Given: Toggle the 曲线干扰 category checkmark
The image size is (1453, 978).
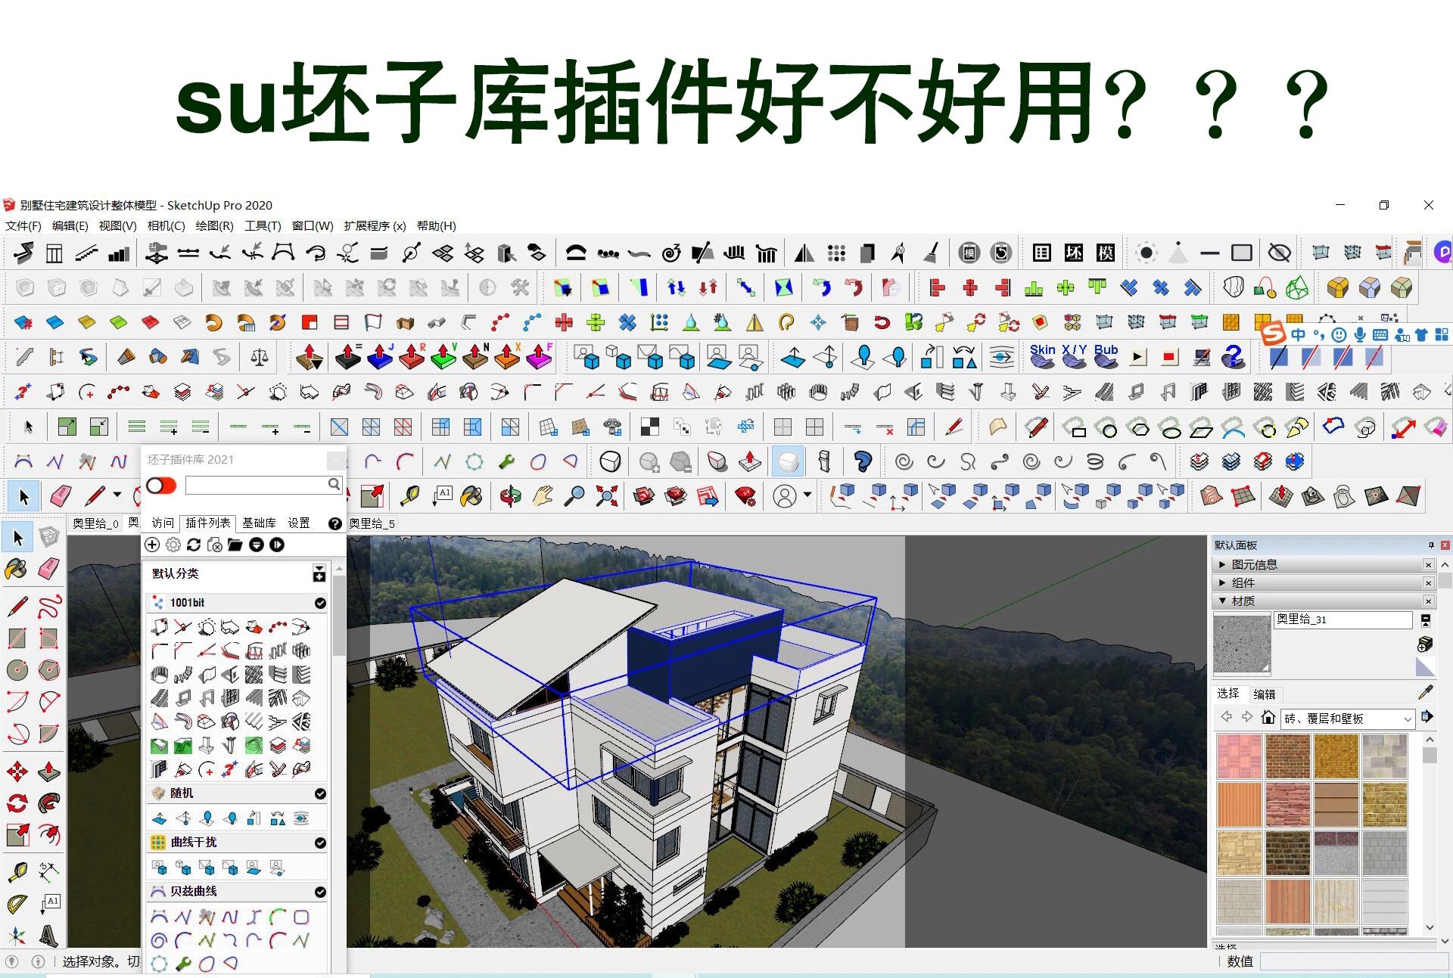Looking at the screenshot, I should click(319, 842).
